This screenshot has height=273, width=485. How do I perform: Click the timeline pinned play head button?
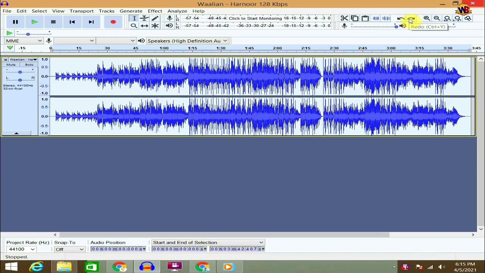click(10, 48)
